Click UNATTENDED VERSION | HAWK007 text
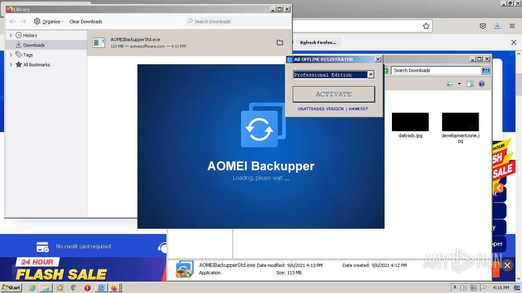Screen dimensions: 522x293 point(333,109)
